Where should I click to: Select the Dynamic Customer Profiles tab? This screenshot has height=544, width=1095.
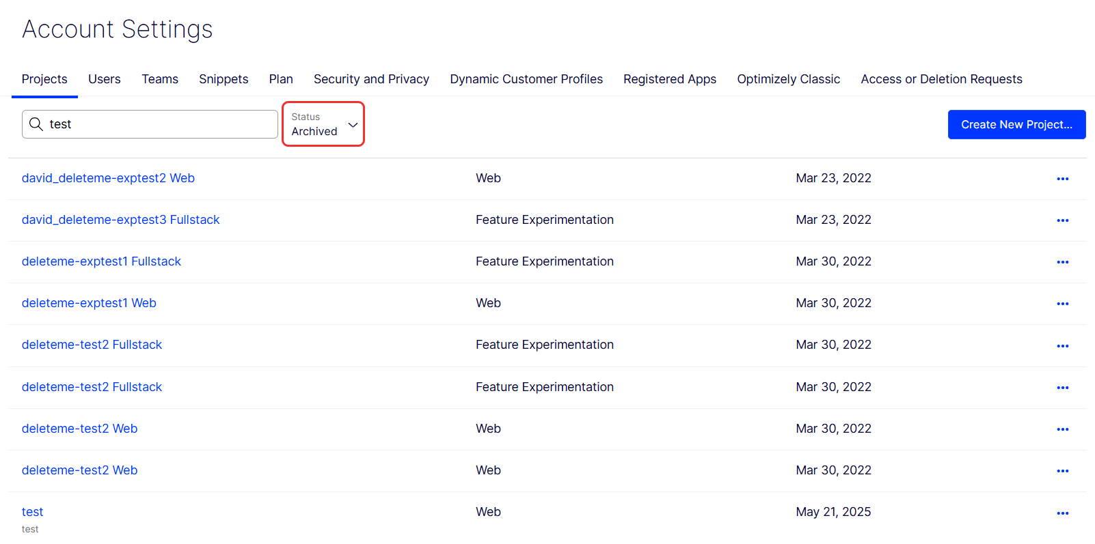[526, 79]
